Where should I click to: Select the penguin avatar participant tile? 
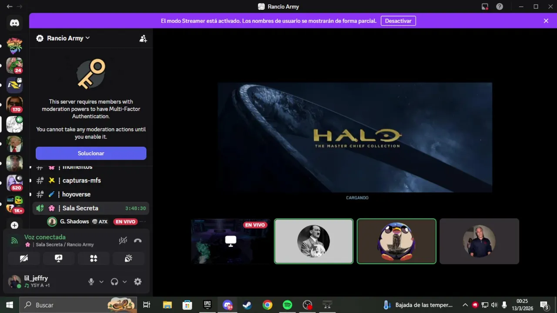[396, 241]
